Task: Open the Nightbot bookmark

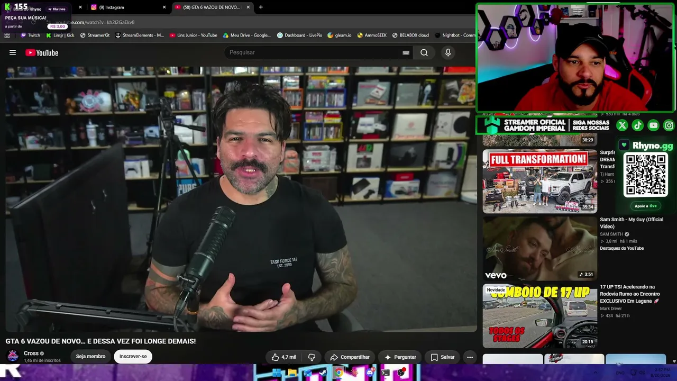Action: (455, 35)
